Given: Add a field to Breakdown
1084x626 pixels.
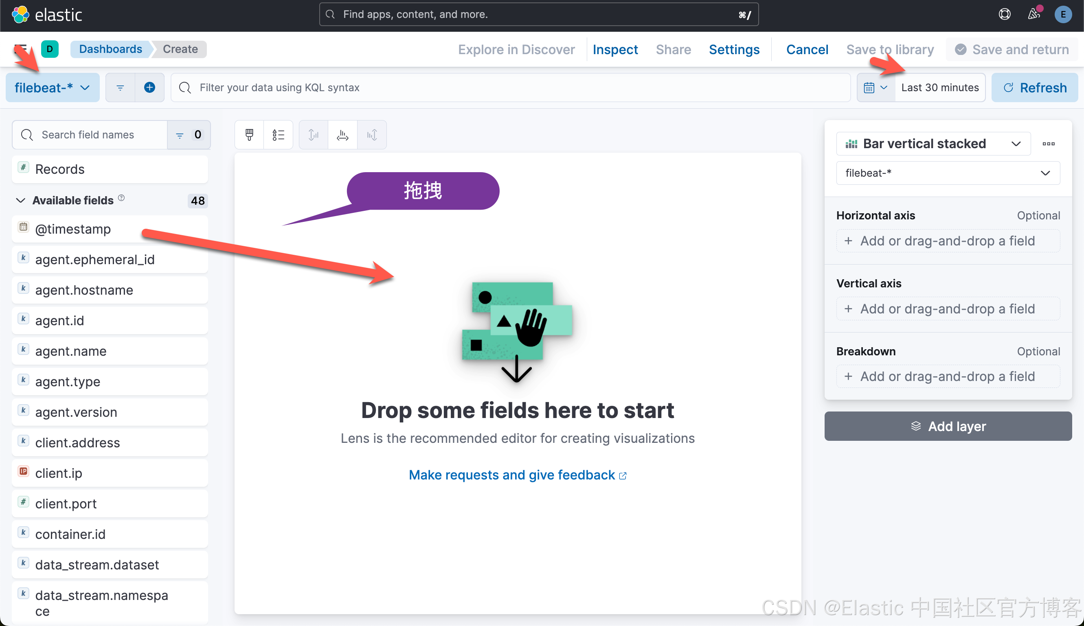Looking at the screenshot, I should (948, 376).
